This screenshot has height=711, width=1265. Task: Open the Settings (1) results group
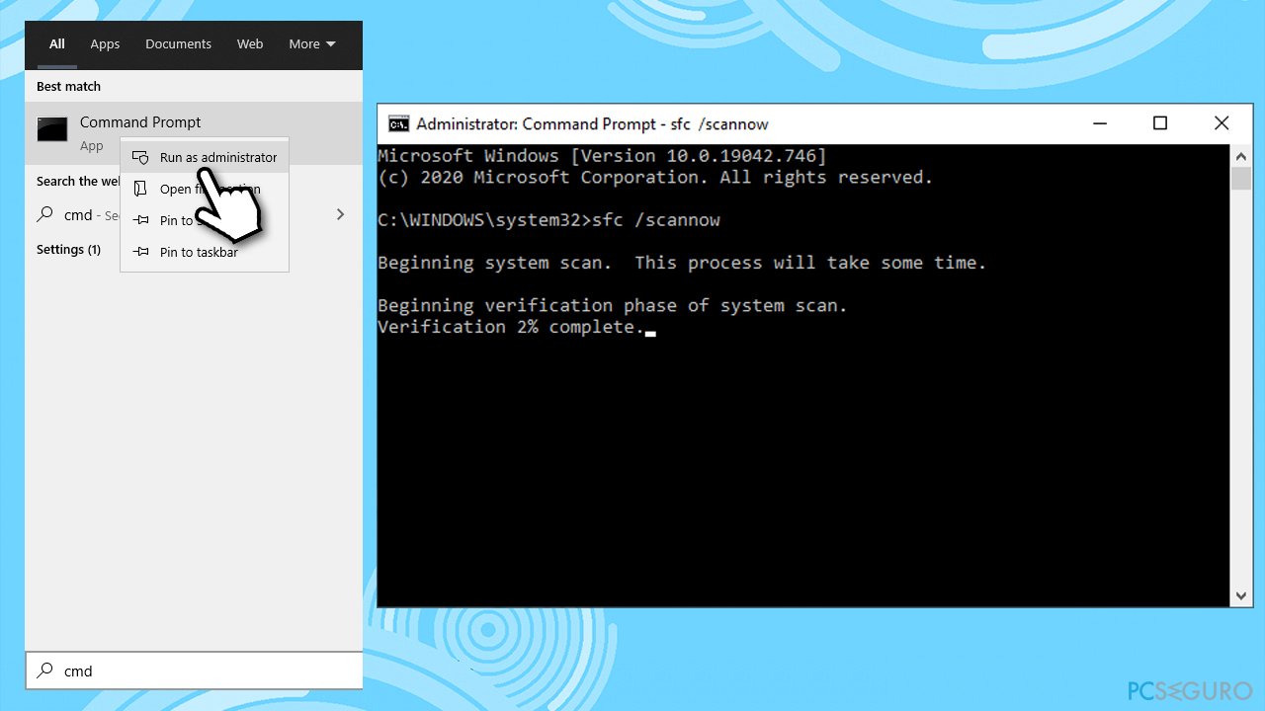[68, 250]
